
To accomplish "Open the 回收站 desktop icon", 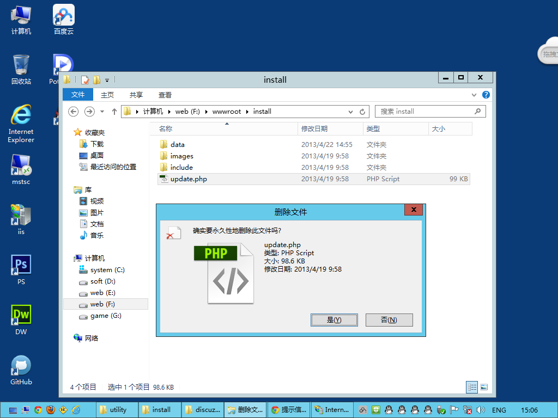I will pyautogui.click(x=21, y=70).
